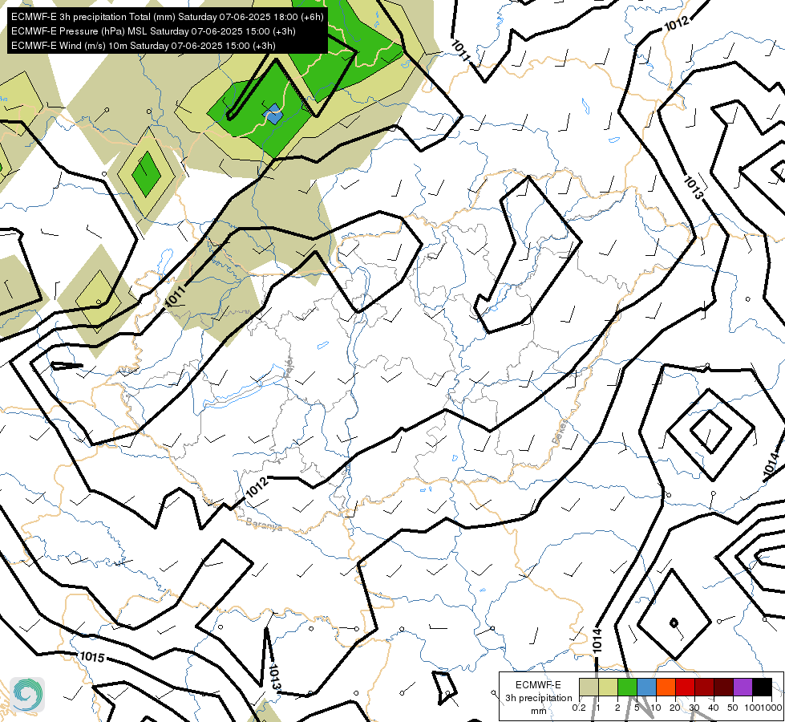Click the '3h precipitation' legend caption
785x722 pixels.
click(538, 698)
